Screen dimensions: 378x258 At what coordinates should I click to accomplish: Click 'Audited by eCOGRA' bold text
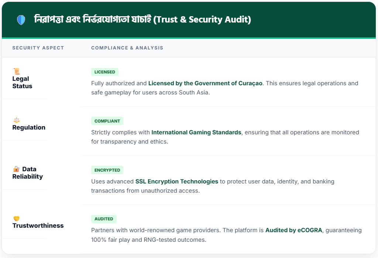[x=294, y=230]
